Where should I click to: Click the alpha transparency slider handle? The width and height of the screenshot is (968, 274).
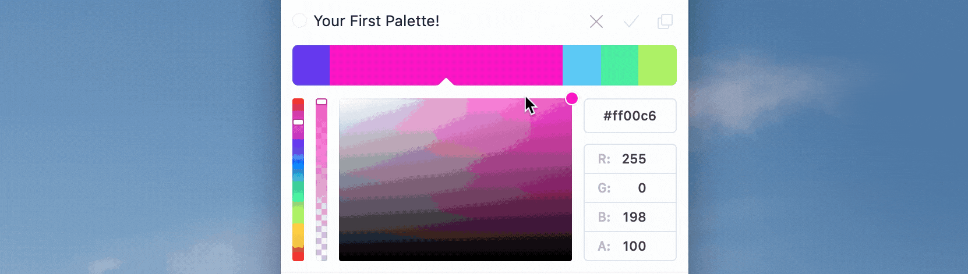322,102
